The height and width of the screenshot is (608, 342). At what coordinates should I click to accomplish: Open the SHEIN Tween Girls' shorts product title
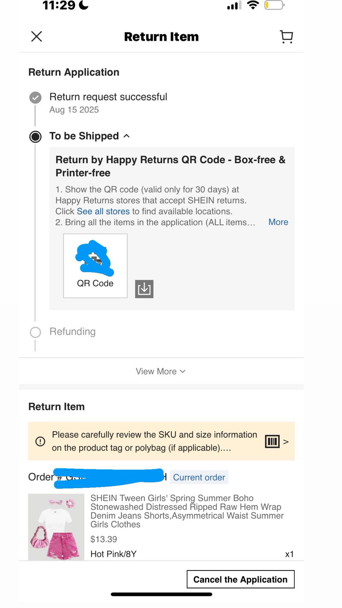[187, 511]
